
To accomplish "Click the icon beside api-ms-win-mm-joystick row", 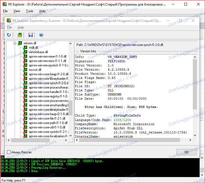I will [x=25, y=65].
